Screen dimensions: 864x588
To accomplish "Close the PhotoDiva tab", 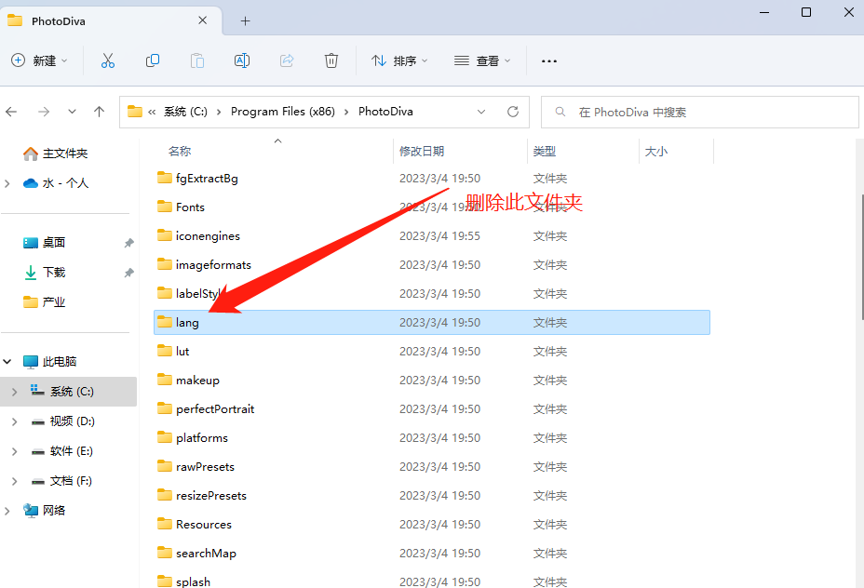I will 203,20.
